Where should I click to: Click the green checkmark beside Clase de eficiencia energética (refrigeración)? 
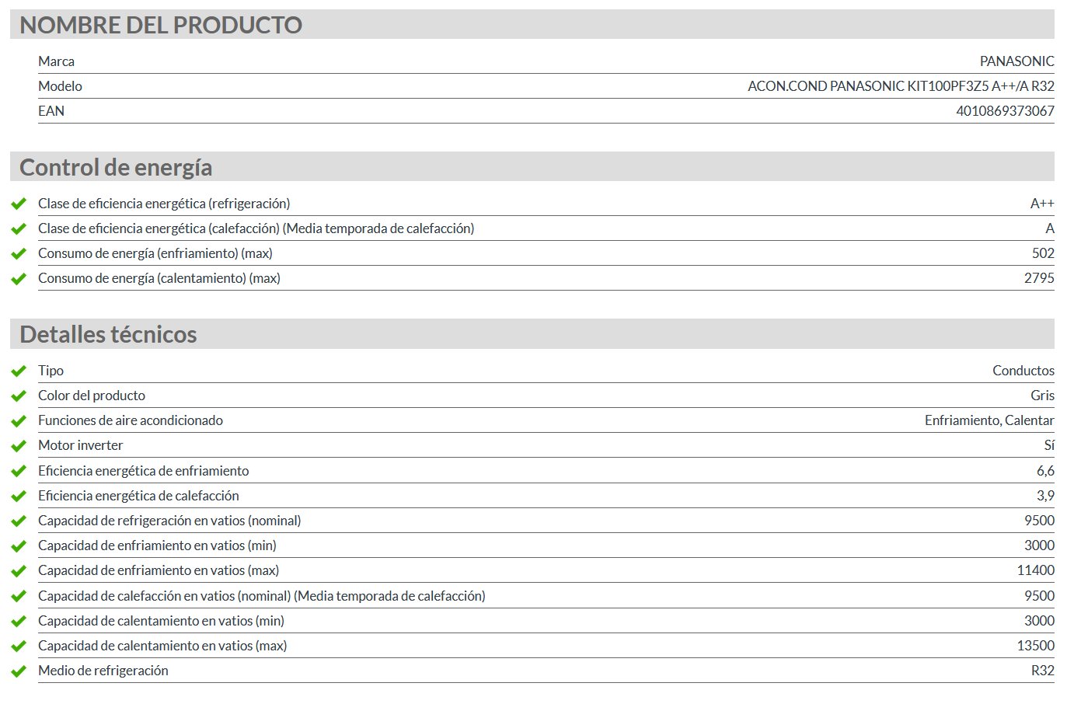(19, 204)
